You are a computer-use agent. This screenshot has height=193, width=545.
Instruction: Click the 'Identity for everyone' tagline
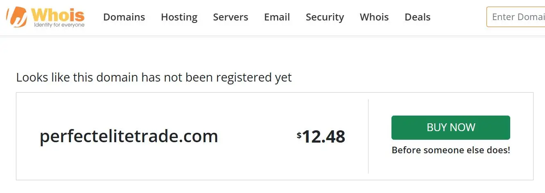point(59,25)
